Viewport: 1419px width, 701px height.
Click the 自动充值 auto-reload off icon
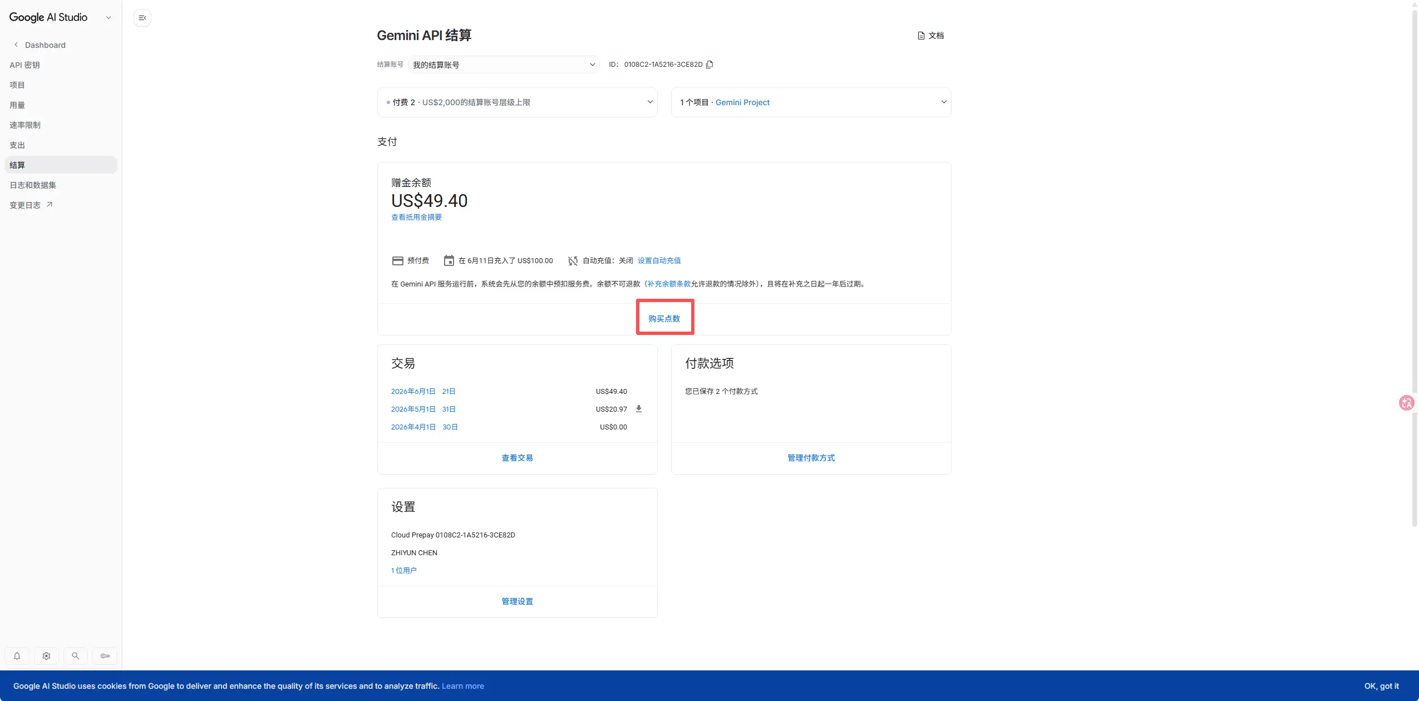[x=573, y=261]
